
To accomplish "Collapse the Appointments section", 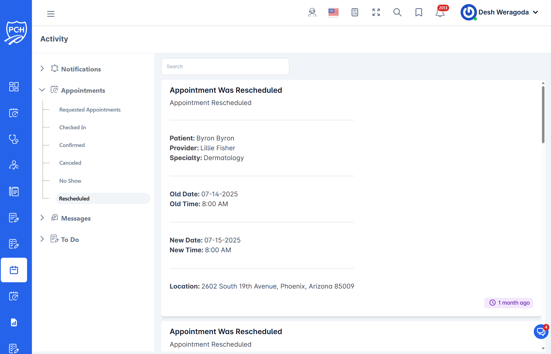I will tap(42, 90).
